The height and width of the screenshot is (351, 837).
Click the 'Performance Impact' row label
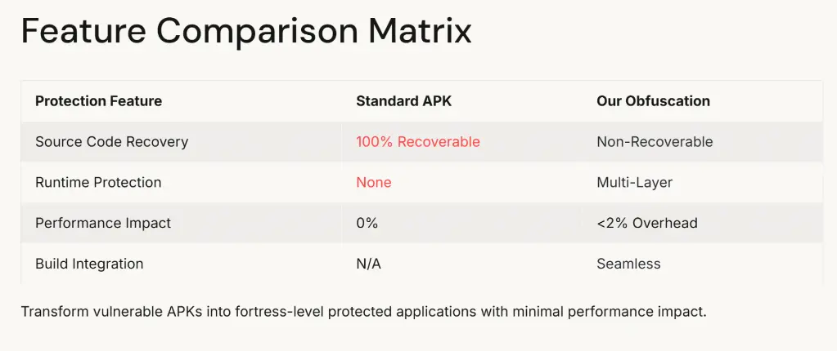tap(103, 223)
